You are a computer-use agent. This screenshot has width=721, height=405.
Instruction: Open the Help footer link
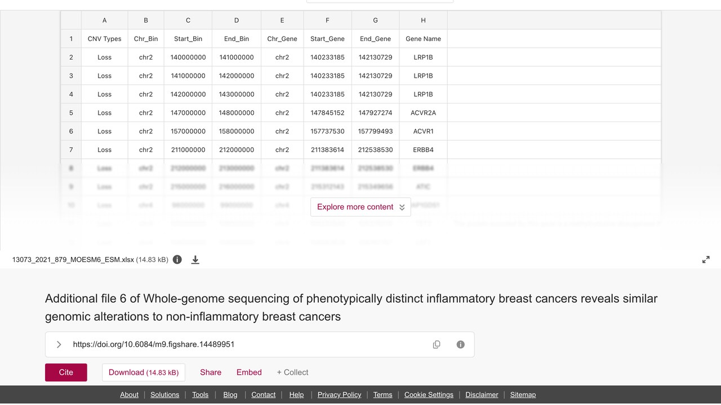(x=296, y=395)
